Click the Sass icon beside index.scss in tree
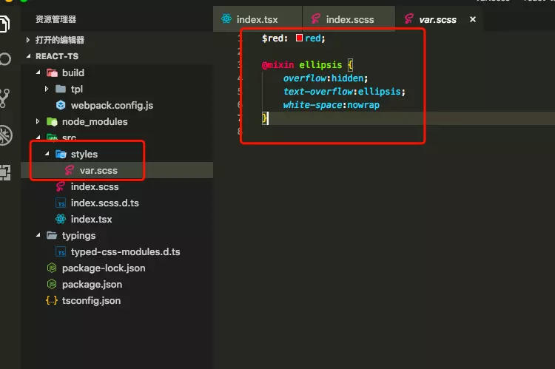This screenshot has width=555, height=369. point(61,187)
